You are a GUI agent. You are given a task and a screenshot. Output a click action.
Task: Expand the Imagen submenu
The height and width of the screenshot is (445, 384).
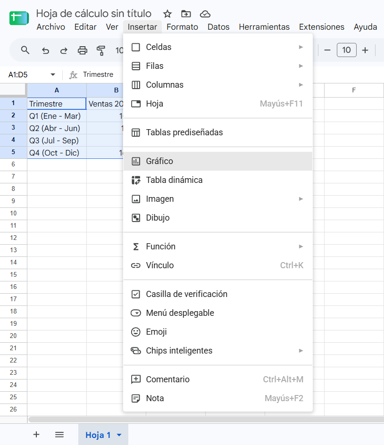[218, 199]
